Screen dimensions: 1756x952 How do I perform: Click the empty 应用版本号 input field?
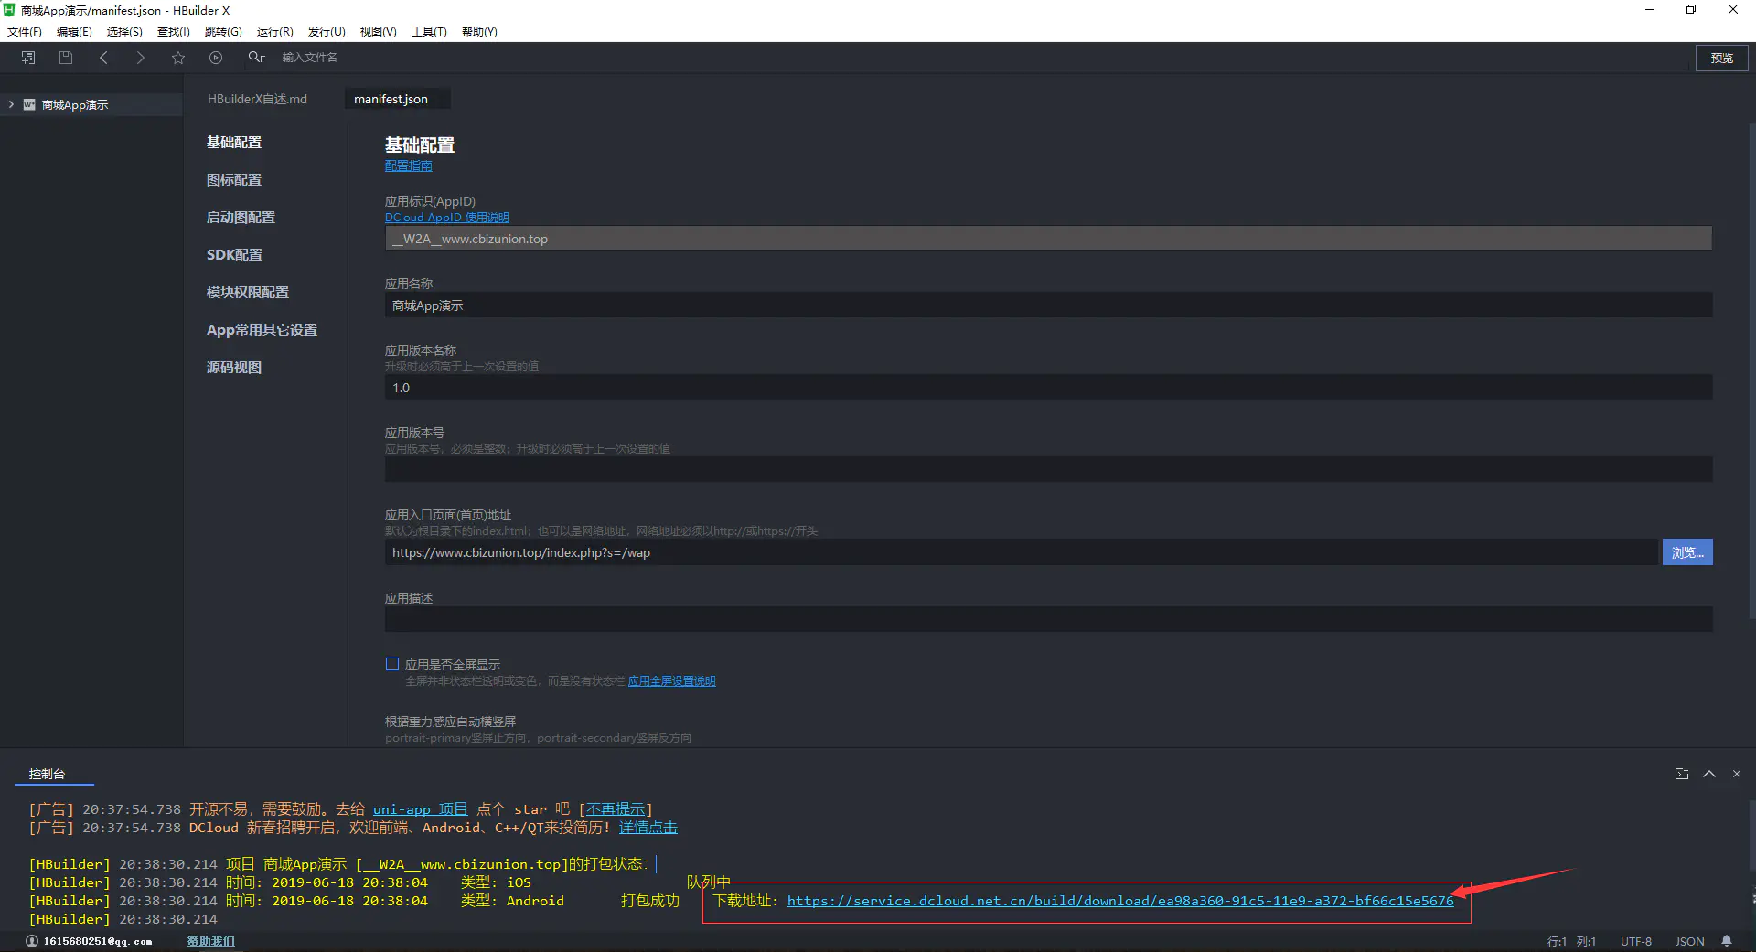point(1048,470)
